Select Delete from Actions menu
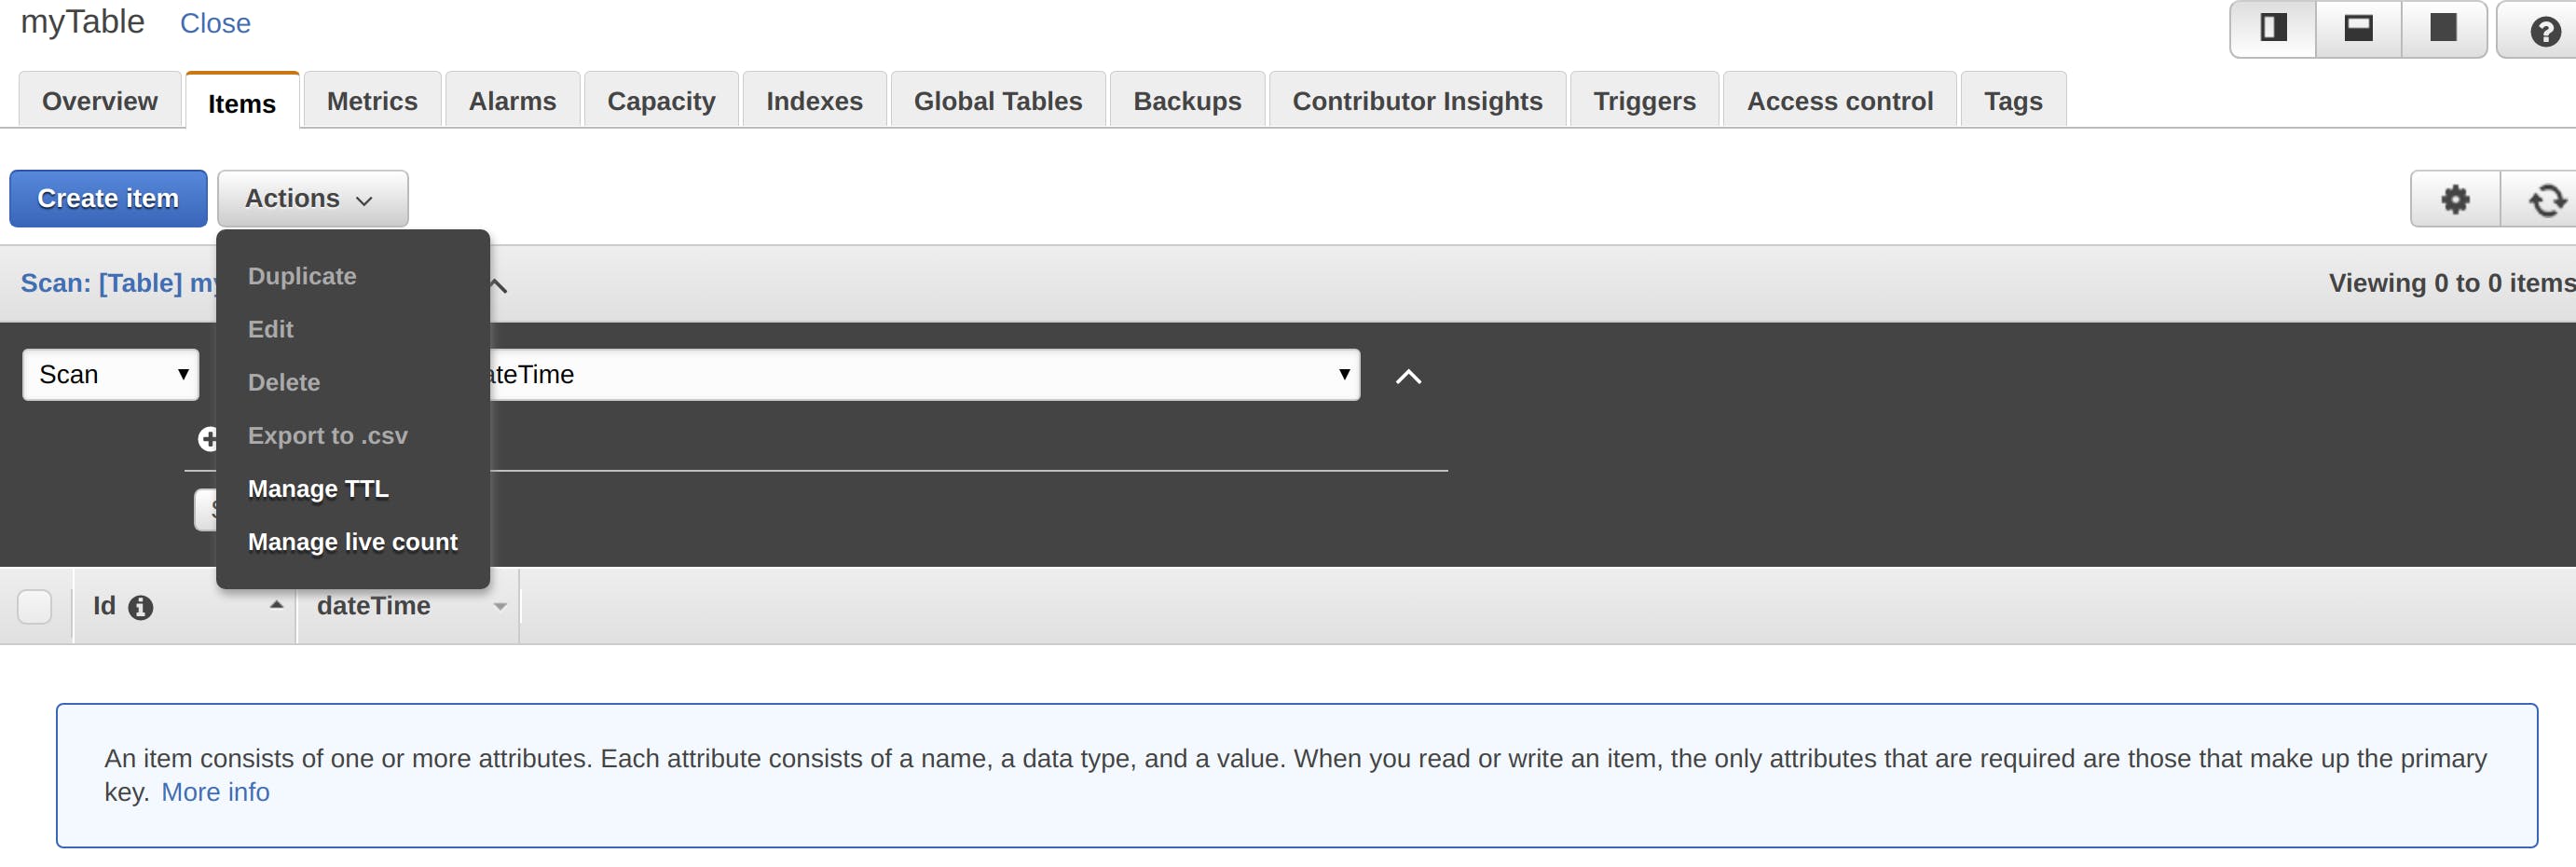This screenshot has width=2576, height=867. point(284,382)
